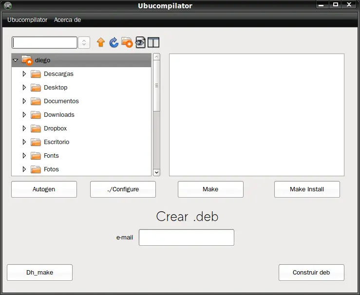Click the folder tree scrollbar handle
The image size is (360, 295).
[x=156, y=86]
